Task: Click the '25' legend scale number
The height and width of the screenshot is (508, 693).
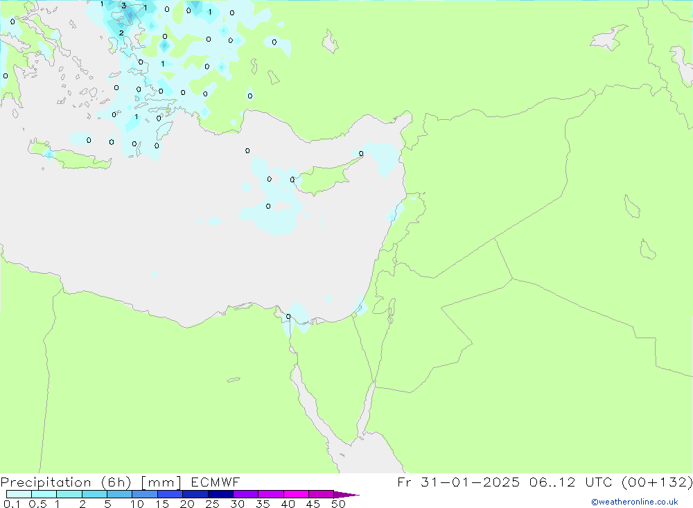Action: coord(212,504)
